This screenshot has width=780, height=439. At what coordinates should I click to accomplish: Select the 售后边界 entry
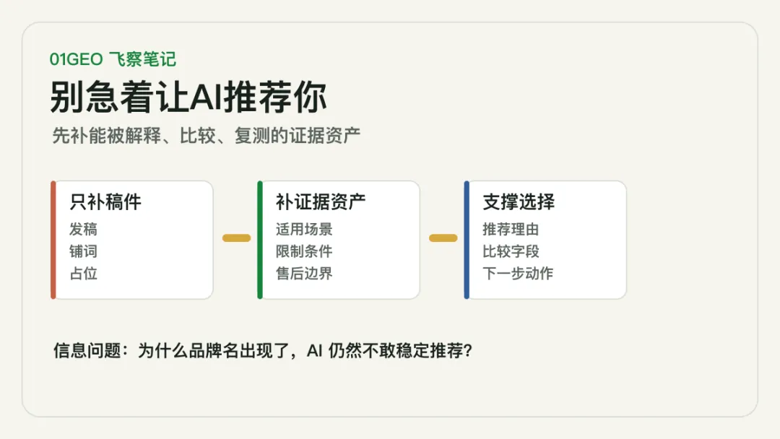click(304, 273)
